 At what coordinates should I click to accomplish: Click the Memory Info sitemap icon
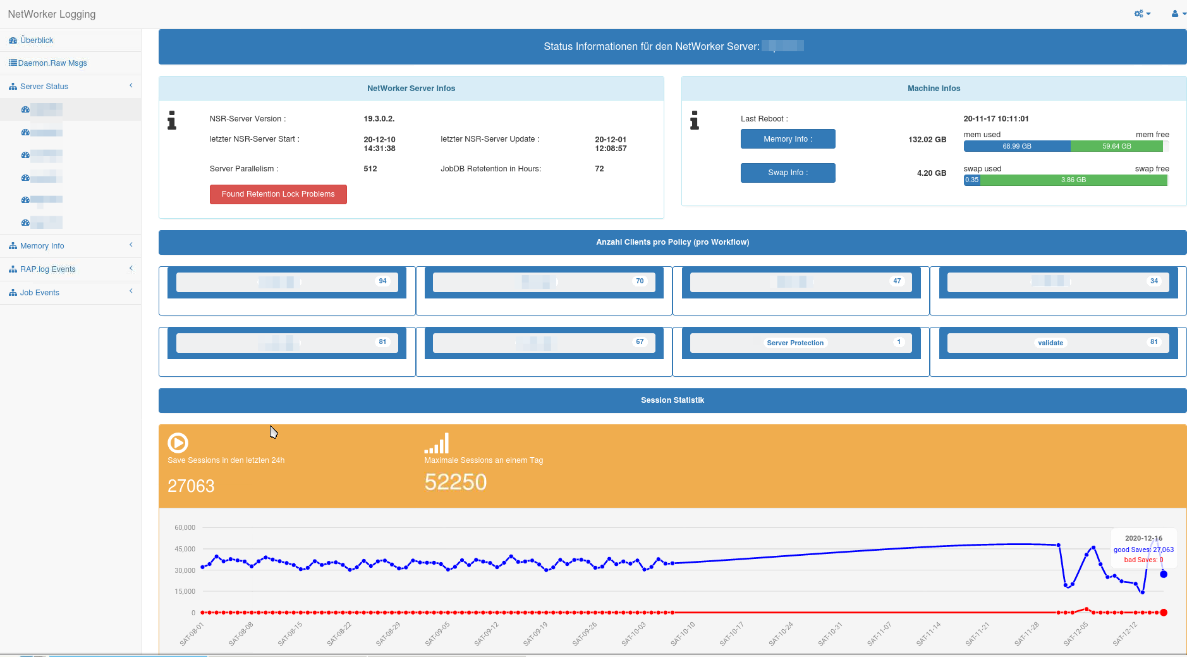pos(13,246)
